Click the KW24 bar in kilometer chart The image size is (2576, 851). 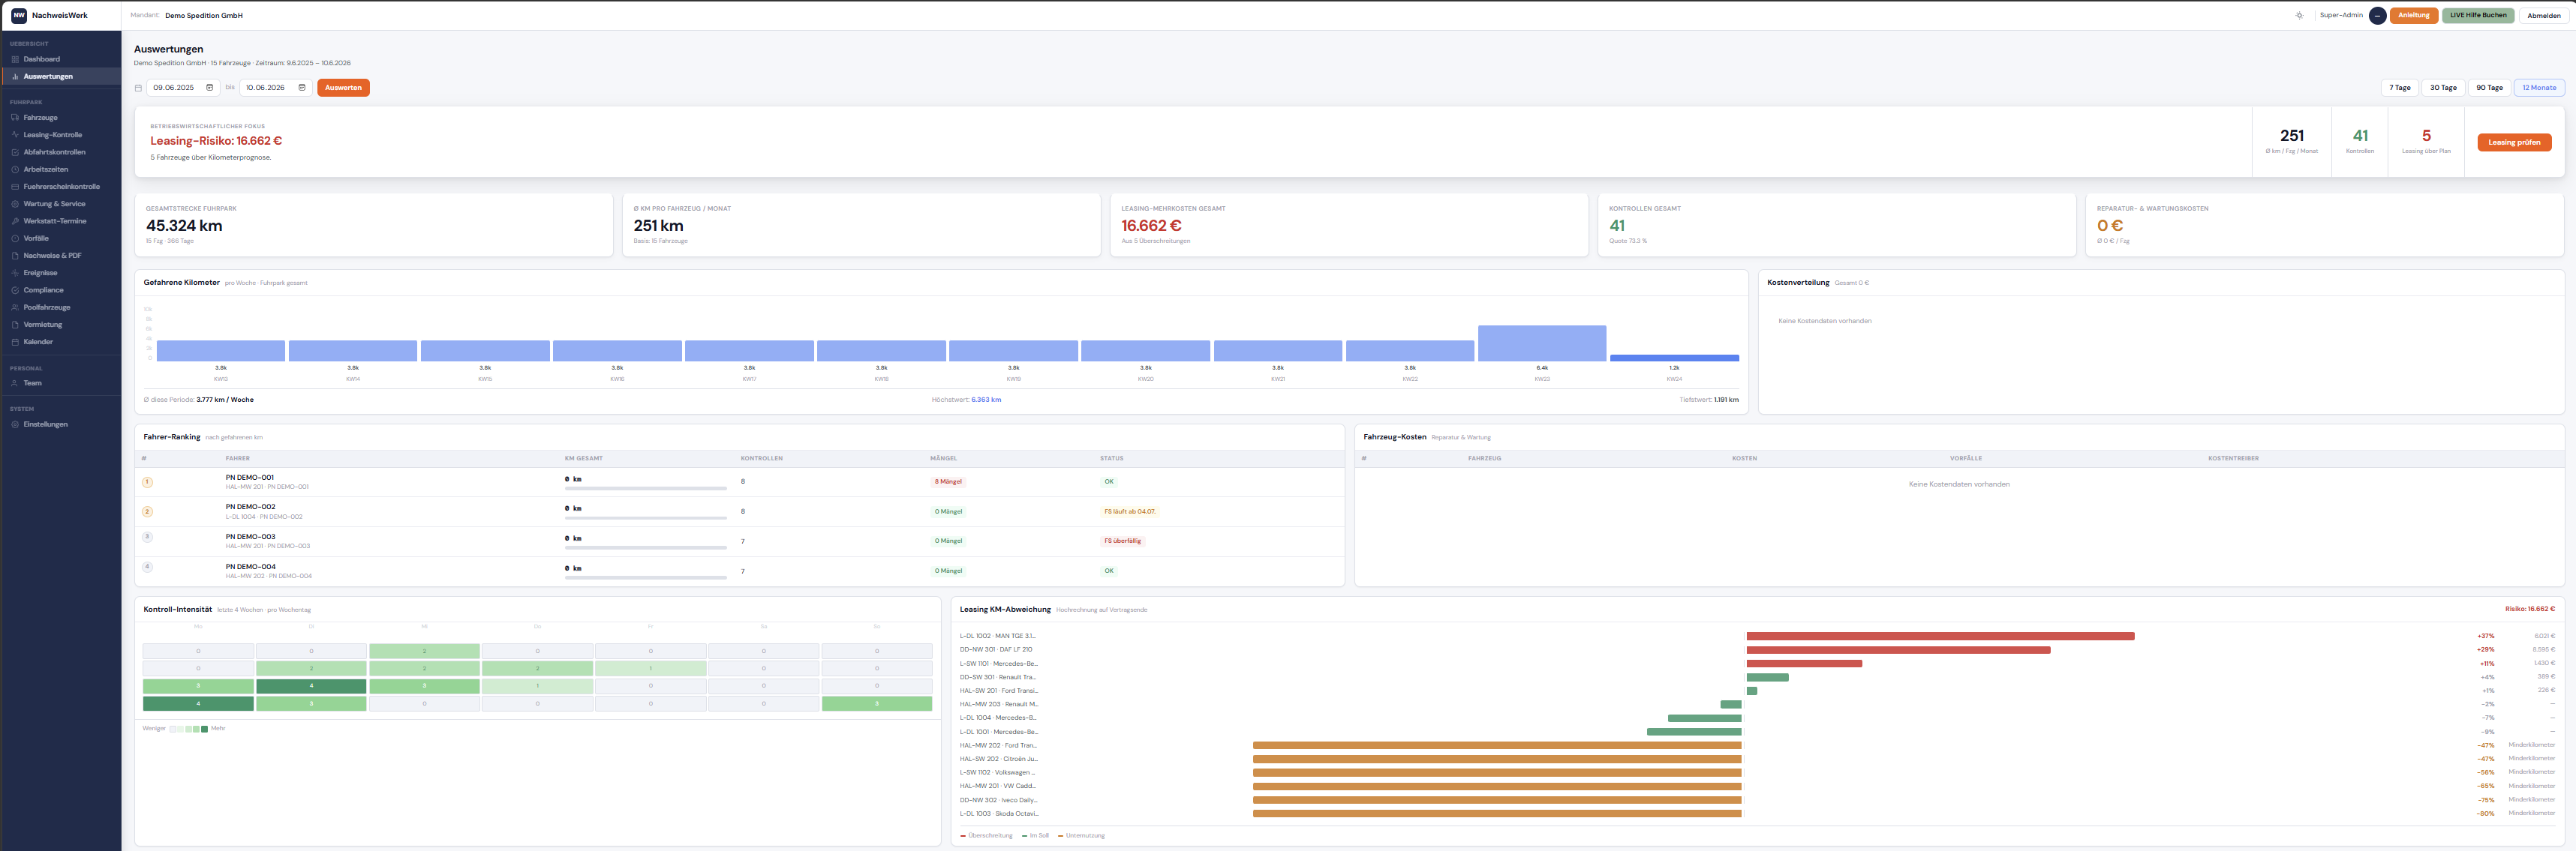(1674, 358)
